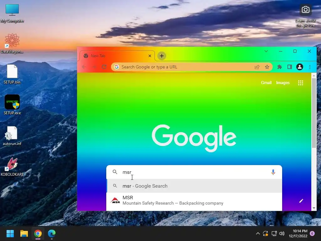Open clock showing 10:14 PM
Viewport: 321px width, 241px height.
pyautogui.click(x=298, y=233)
